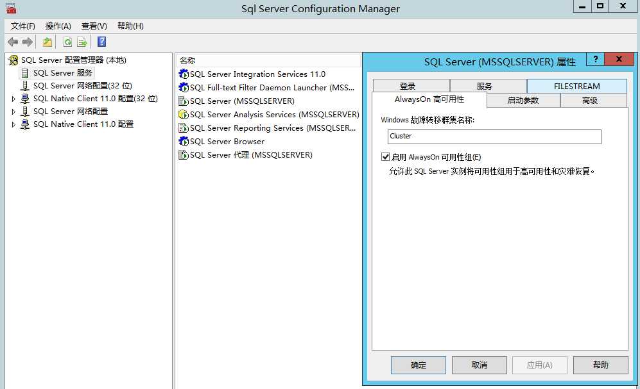The width and height of the screenshot is (640, 389).
Task: Click the 名称 column header
Action: coord(268,60)
